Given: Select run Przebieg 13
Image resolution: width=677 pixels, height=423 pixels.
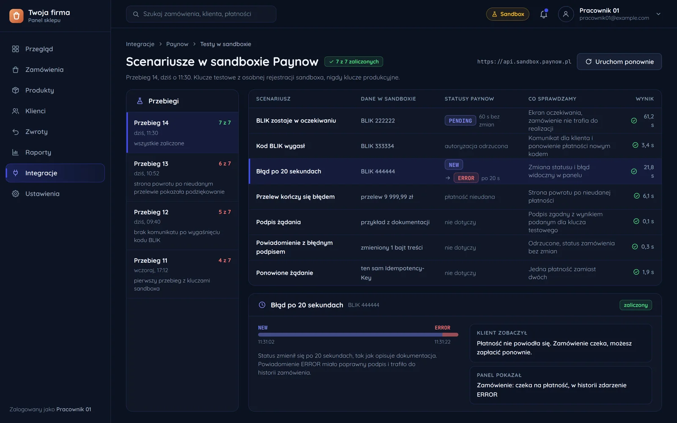Looking at the screenshot, I should coord(182,177).
